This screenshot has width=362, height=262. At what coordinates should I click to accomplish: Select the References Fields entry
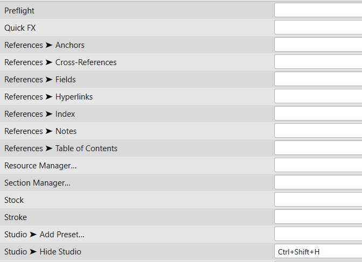tap(40, 80)
